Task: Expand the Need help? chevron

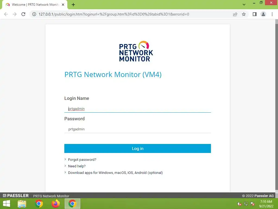Action: point(65,166)
